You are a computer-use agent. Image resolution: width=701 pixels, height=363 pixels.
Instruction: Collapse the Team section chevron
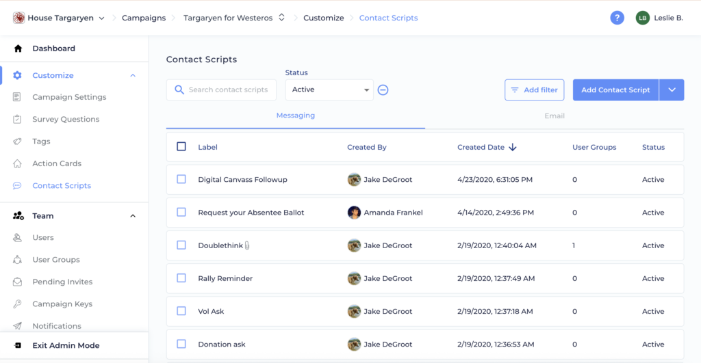click(x=133, y=216)
